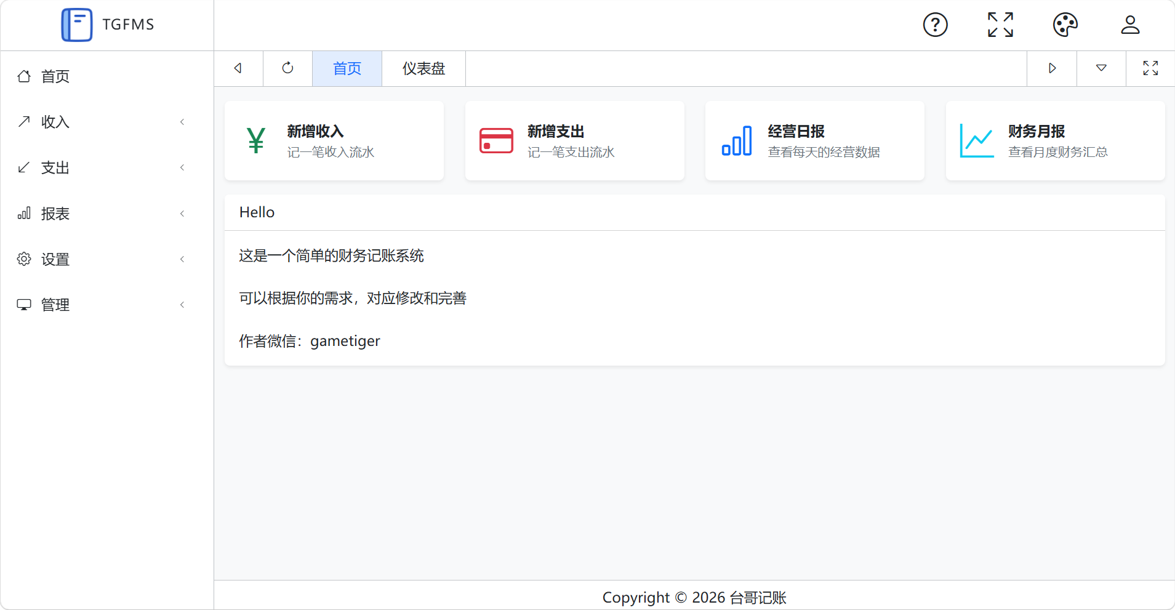
Task: Open the user profile icon
Action: pyautogui.click(x=1130, y=25)
